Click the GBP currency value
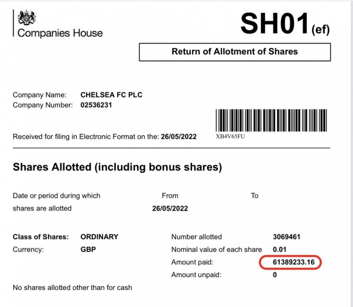The width and height of the screenshot is (353, 307). [88, 250]
